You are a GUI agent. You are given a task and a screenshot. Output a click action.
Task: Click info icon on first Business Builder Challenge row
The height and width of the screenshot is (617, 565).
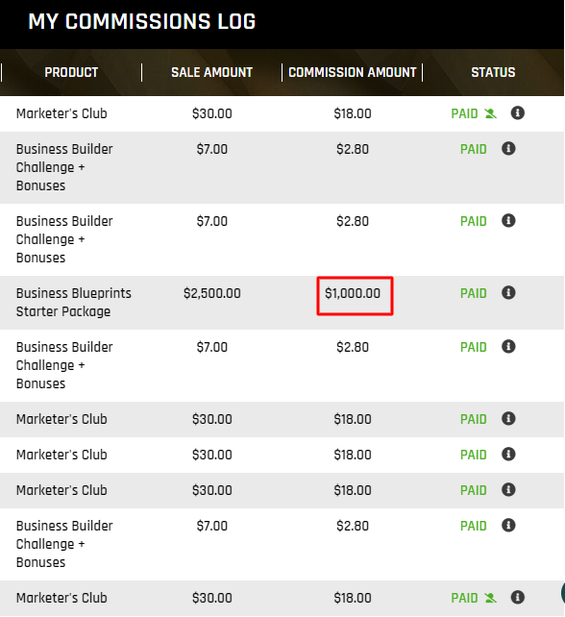(508, 149)
